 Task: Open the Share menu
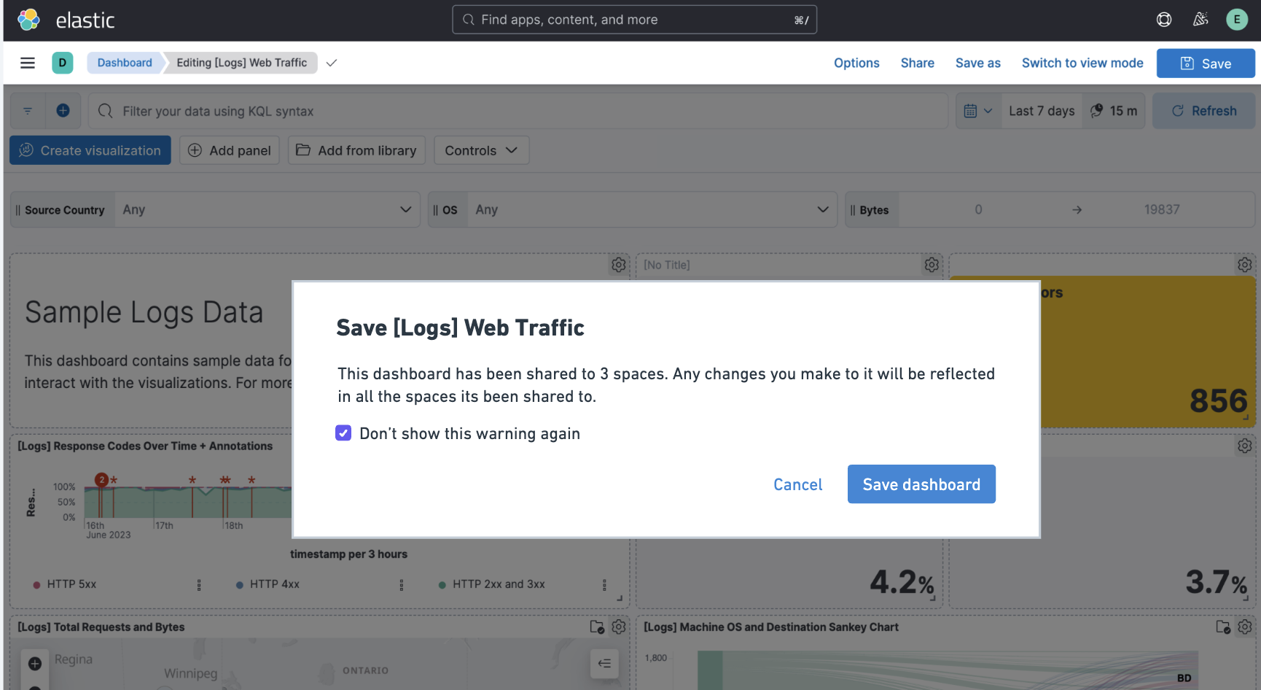coord(917,63)
